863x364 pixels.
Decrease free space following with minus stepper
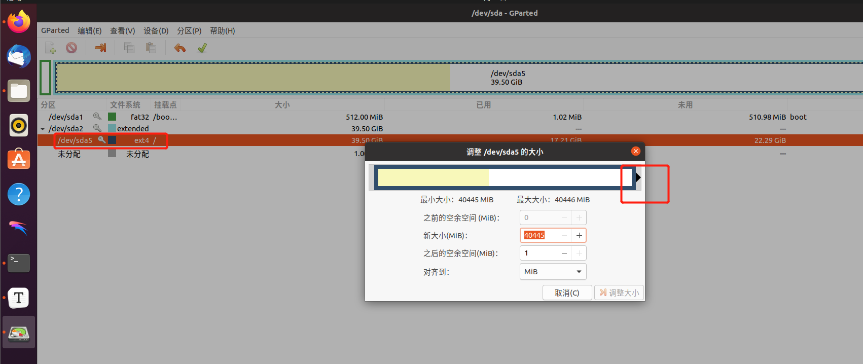click(564, 253)
